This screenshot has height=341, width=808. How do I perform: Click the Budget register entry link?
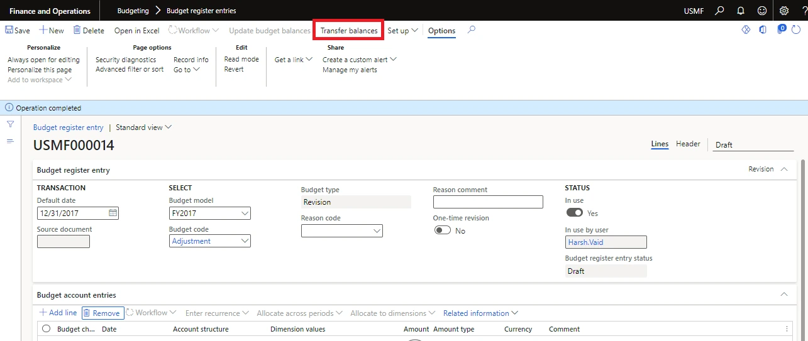pos(68,127)
